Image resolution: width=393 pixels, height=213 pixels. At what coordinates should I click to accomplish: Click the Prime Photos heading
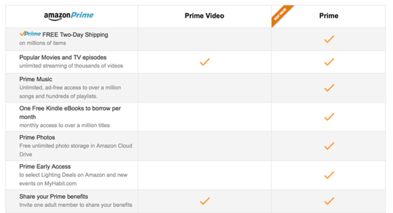(x=37, y=138)
